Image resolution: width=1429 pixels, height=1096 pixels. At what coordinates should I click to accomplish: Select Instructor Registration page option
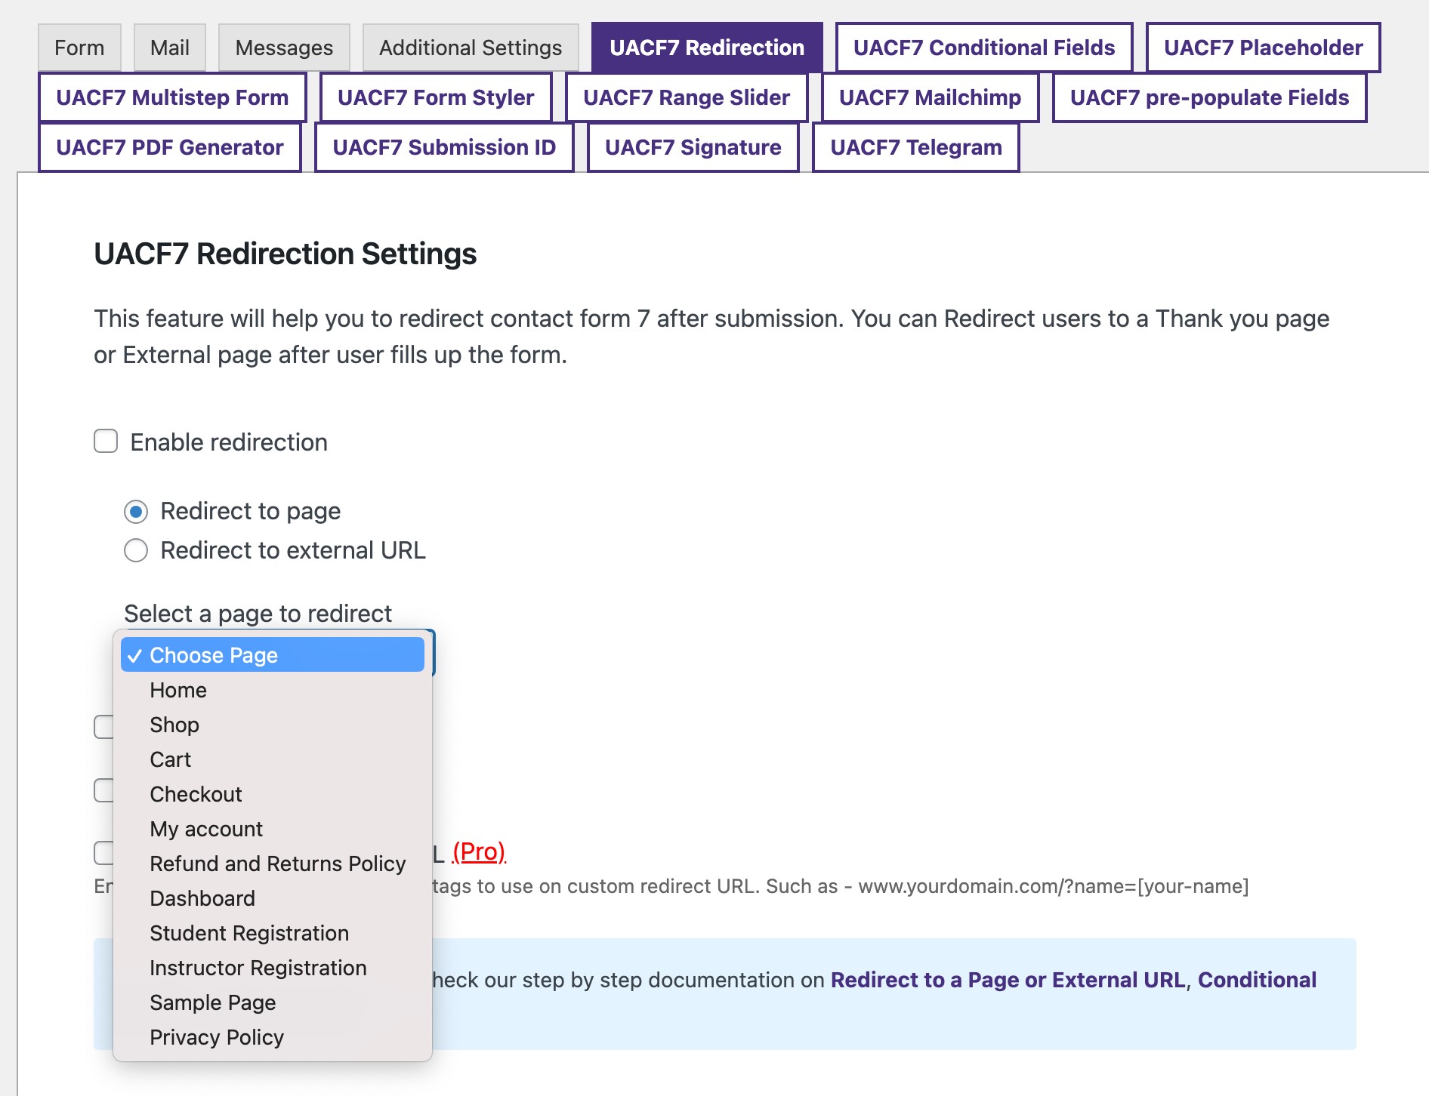tap(273, 968)
